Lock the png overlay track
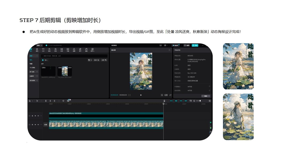The height and width of the screenshot is (160, 285). tap(32, 116)
